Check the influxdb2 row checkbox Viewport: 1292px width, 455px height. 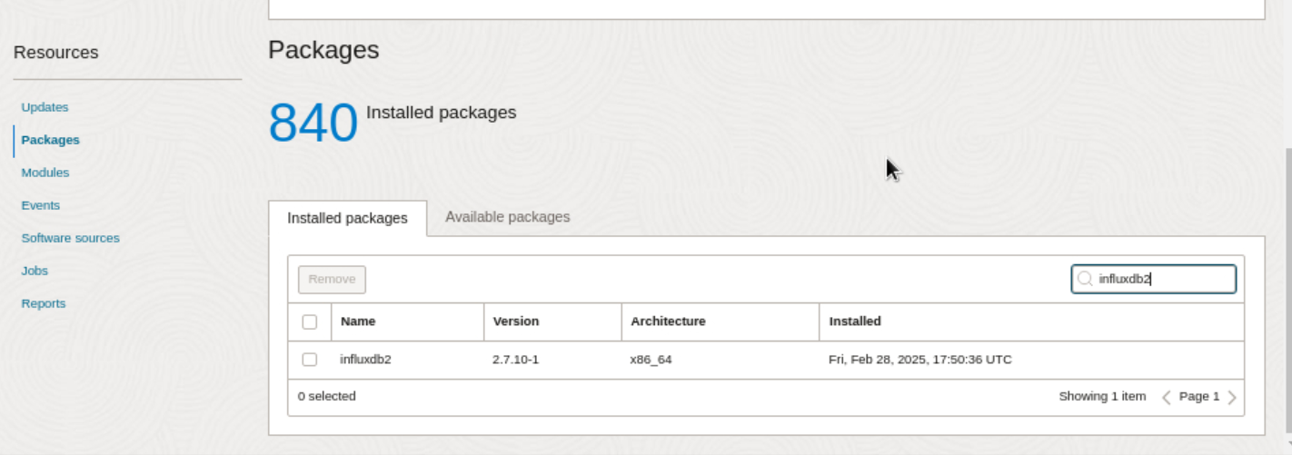coord(310,360)
